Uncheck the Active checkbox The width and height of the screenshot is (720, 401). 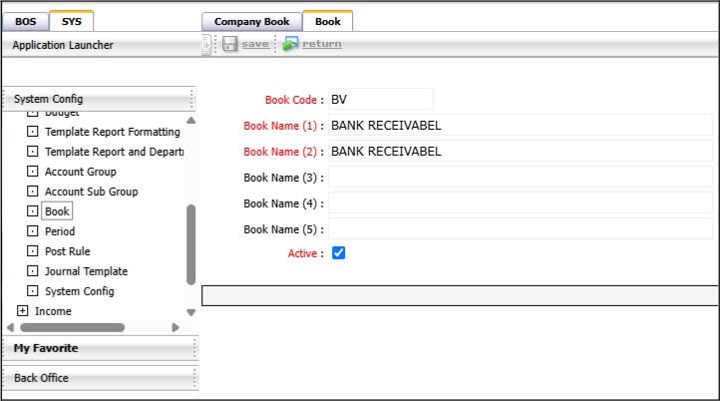338,253
